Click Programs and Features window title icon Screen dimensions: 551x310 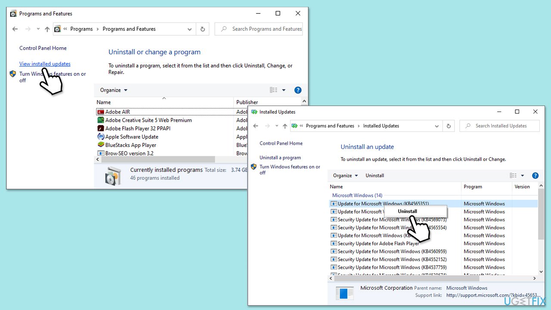[13, 14]
